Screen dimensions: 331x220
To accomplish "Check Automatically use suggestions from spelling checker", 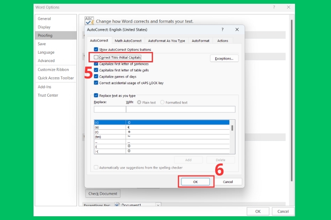I will point(96,167).
